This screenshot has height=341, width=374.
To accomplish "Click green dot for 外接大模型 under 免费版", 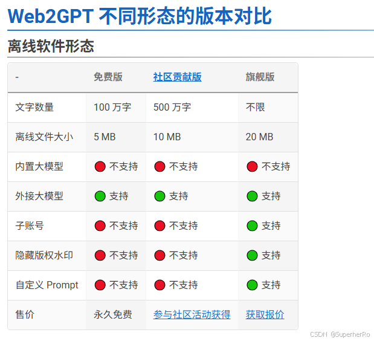I will (100, 196).
